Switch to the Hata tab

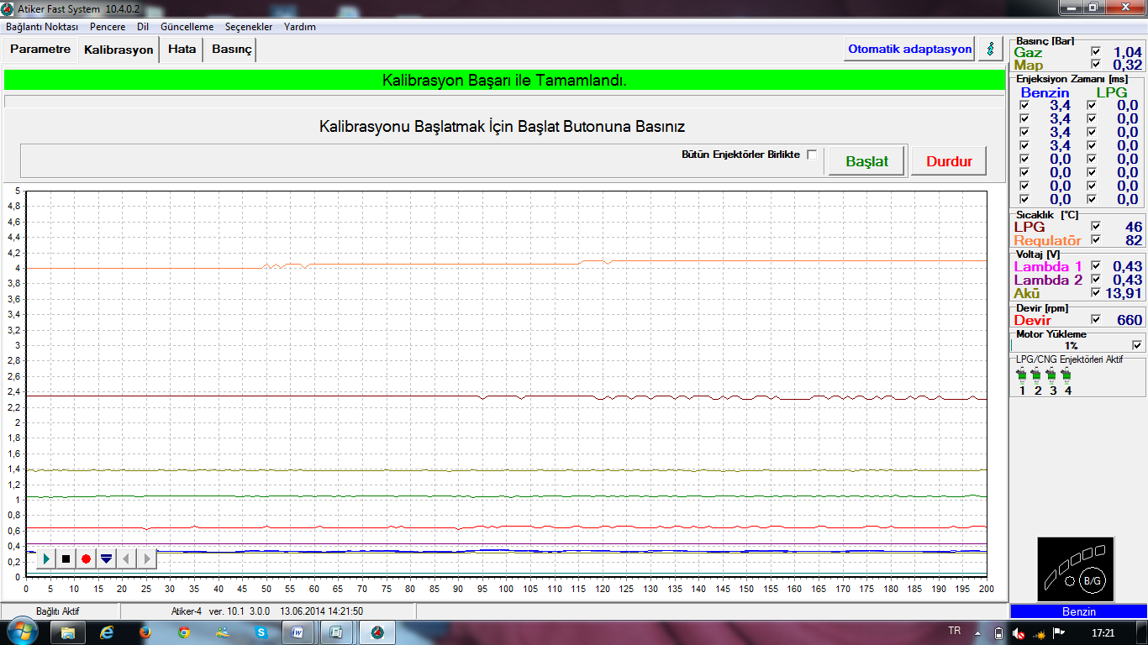pyautogui.click(x=182, y=50)
